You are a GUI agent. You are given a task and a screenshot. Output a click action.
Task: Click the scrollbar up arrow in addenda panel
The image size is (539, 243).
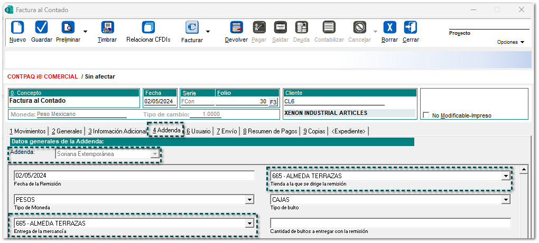click(524, 170)
